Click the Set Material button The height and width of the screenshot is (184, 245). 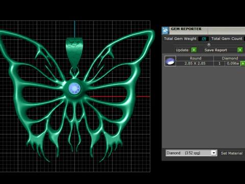point(232,153)
